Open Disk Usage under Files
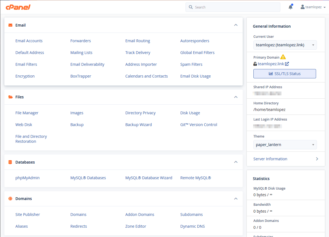 190,113
